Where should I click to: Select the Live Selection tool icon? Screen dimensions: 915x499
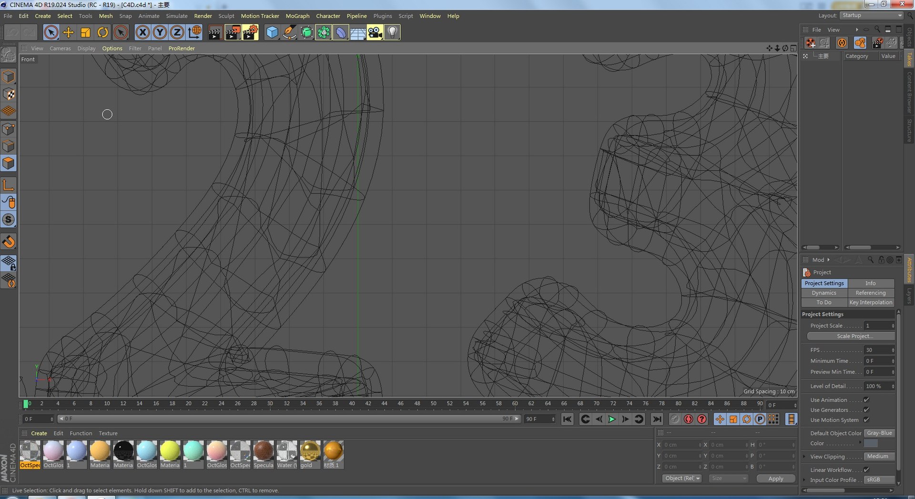click(x=51, y=32)
